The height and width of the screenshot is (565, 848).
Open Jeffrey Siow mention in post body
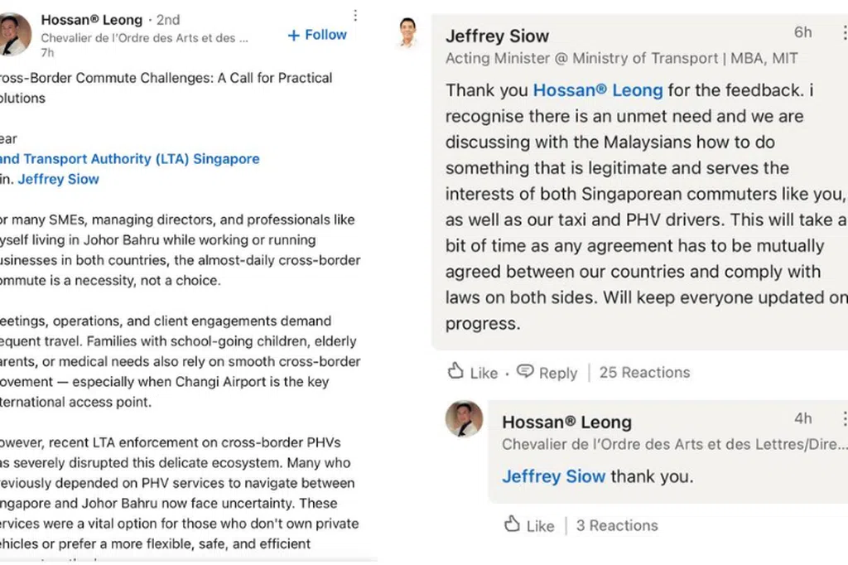[58, 179]
